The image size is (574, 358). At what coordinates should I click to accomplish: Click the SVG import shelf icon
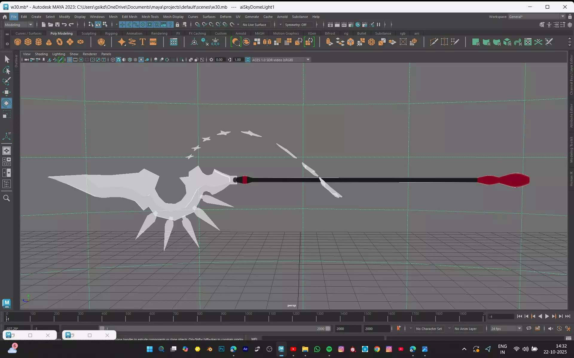click(x=153, y=42)
